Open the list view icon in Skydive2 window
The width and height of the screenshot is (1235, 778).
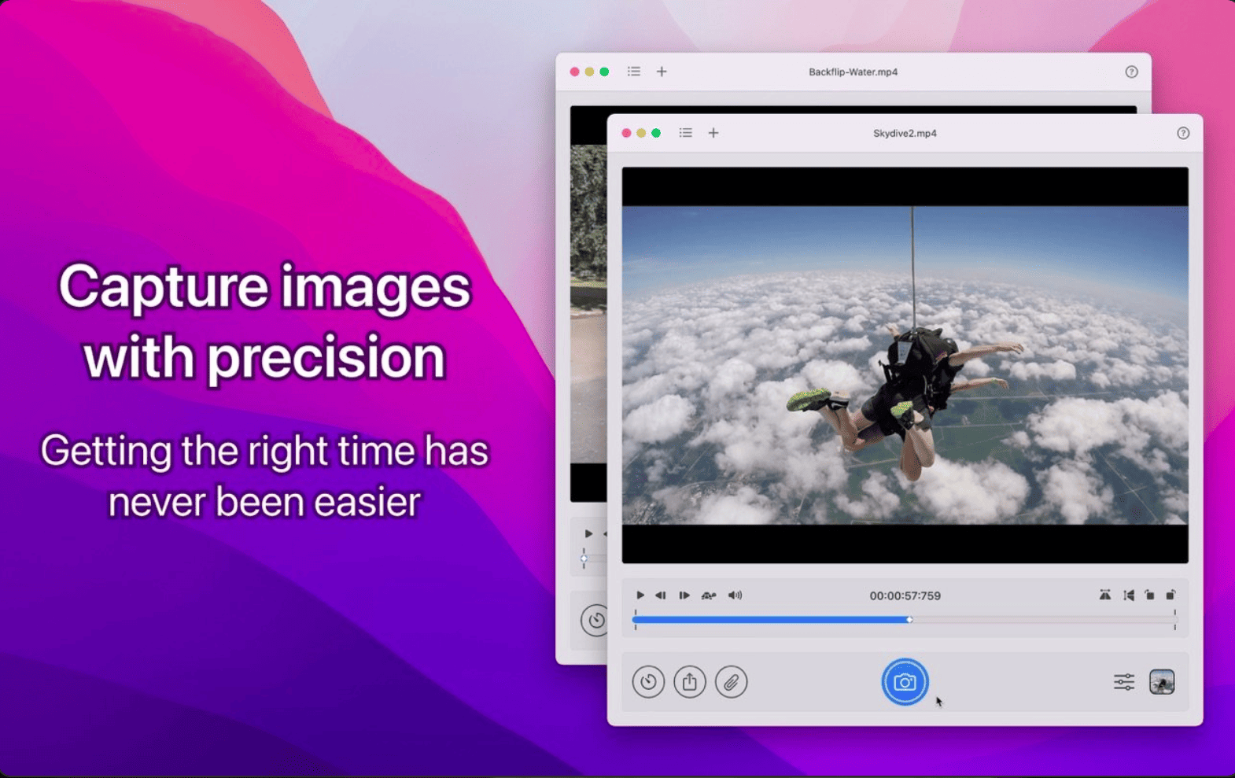pos(686,133)
